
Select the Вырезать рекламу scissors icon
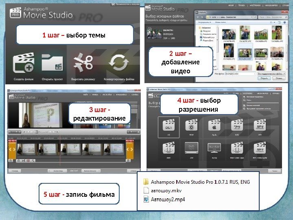coord(83,62)
